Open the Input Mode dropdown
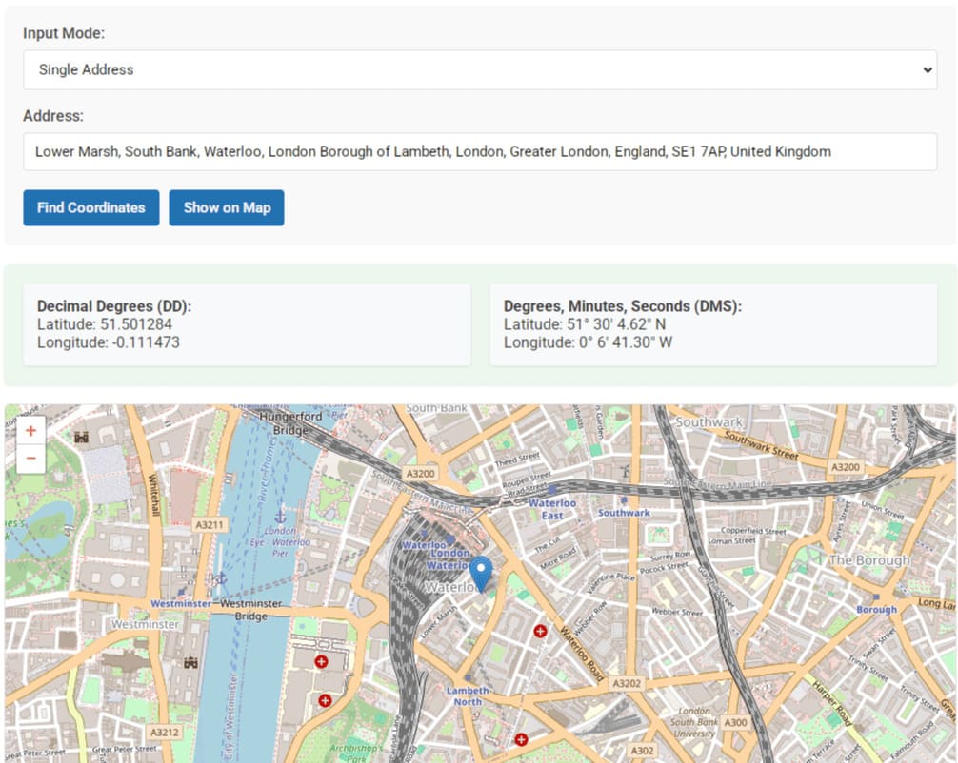The width and height of the screenshot is (958, 763). tap(478, 69)
